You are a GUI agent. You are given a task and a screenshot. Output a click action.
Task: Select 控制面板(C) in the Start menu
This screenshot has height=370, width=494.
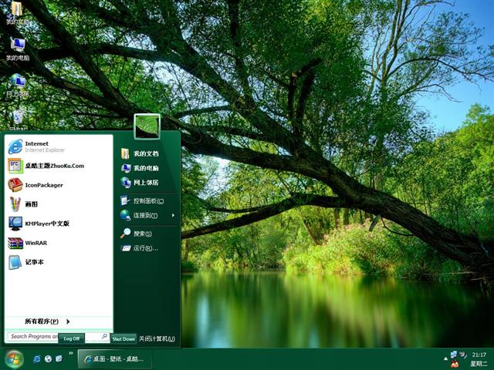pos(147,200)
